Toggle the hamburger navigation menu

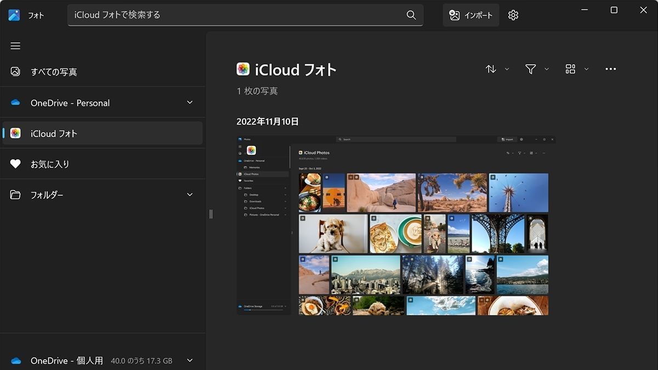tap(15, 46)
